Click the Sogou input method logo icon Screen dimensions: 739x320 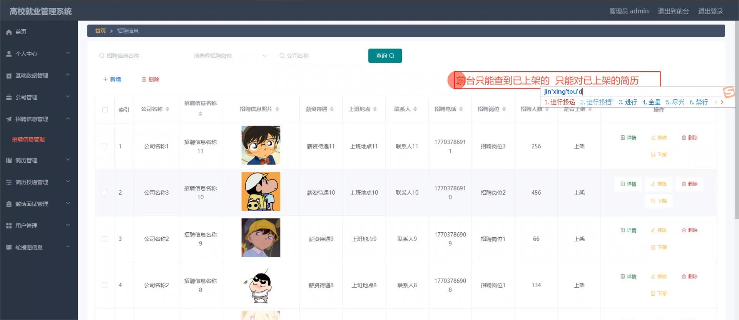pos(729,92)
